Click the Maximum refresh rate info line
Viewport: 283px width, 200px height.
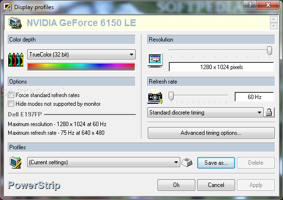point(56,133)
